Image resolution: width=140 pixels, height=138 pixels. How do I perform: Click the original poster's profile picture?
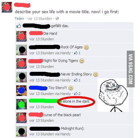pos(7,7)
